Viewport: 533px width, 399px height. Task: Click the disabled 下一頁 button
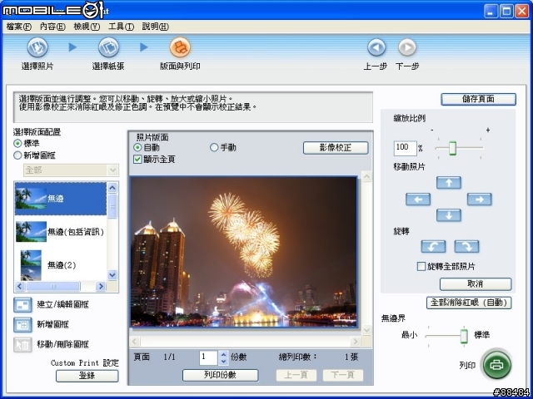point(342,375)
